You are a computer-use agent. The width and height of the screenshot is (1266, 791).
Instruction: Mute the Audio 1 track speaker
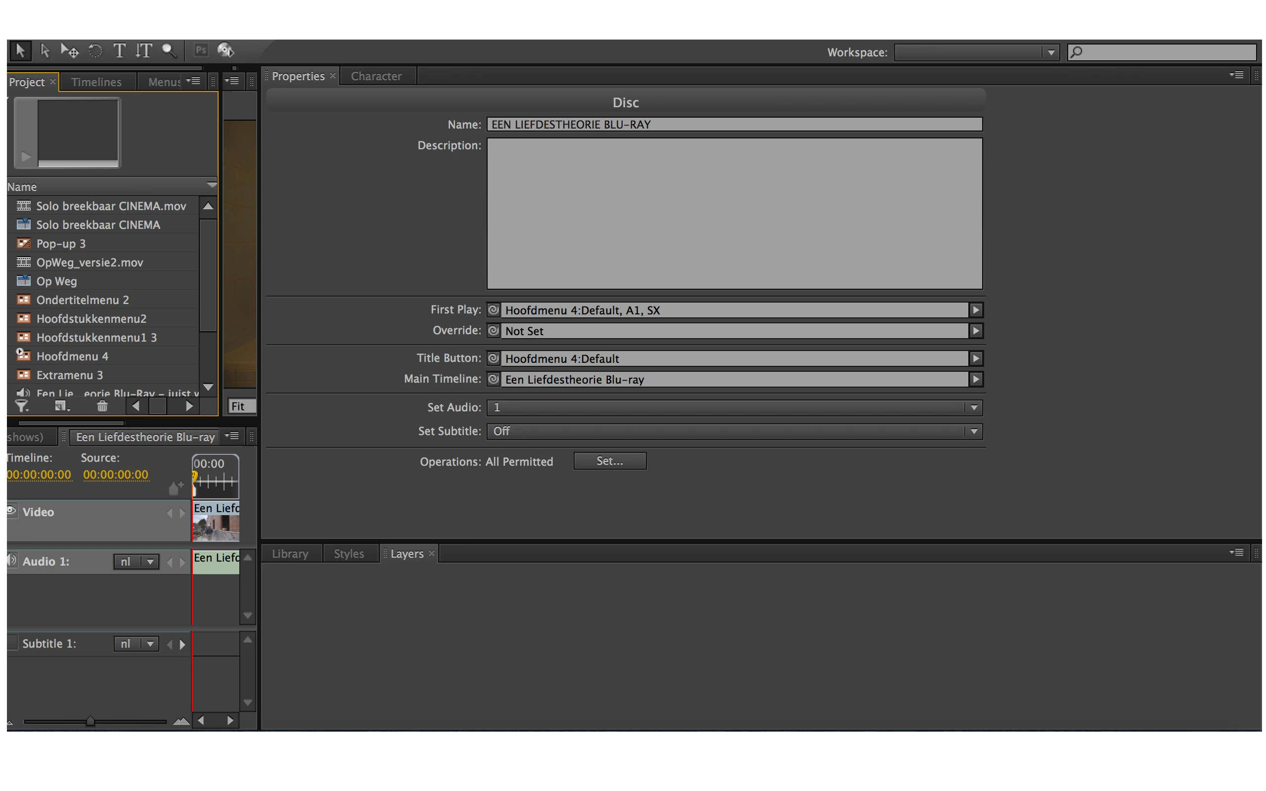11,560
